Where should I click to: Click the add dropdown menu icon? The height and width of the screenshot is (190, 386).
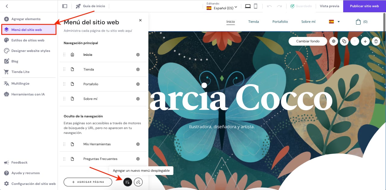click(x=128, y=182)
